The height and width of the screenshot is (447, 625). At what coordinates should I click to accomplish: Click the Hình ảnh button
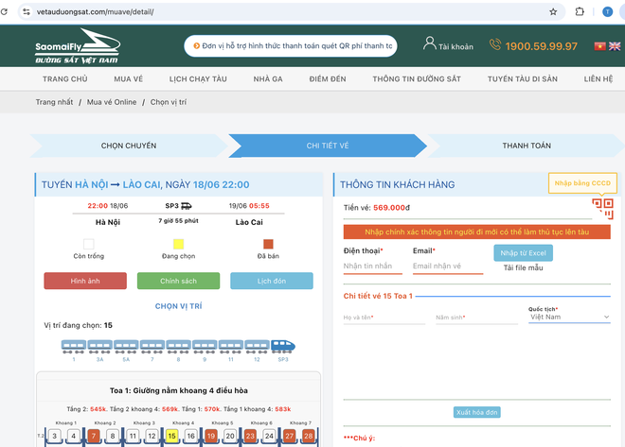pyautogui.click(x=85, y=281)
